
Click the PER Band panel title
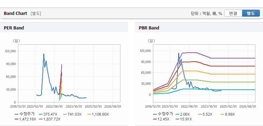pos(14,28)
